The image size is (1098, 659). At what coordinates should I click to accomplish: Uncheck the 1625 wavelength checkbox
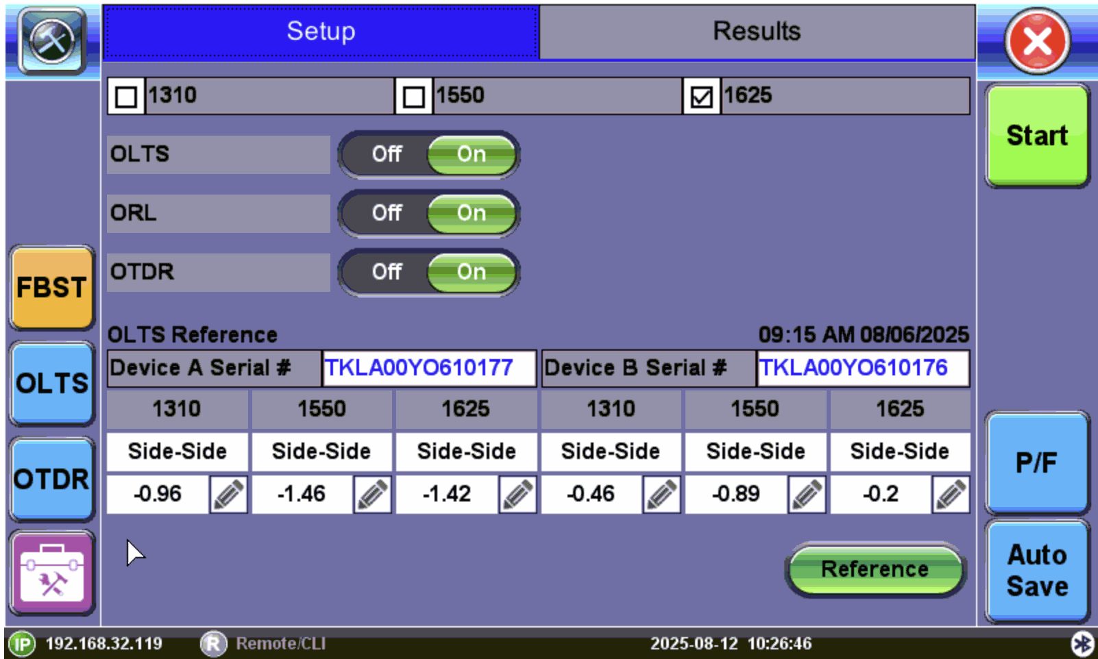point(701,96)
